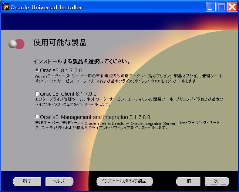Click the 使用可能な製品 heading text
This screenshot has width=239, height=192.
[60, 43]
